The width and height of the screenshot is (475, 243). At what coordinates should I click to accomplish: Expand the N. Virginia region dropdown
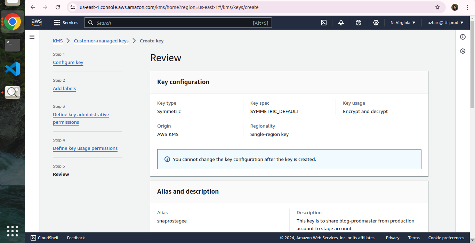point(403,23)
